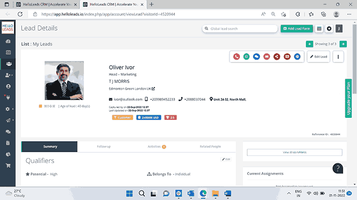Go to the previous lead arrow
Viewport: 357px width, 200px height.
pos(309,44)
